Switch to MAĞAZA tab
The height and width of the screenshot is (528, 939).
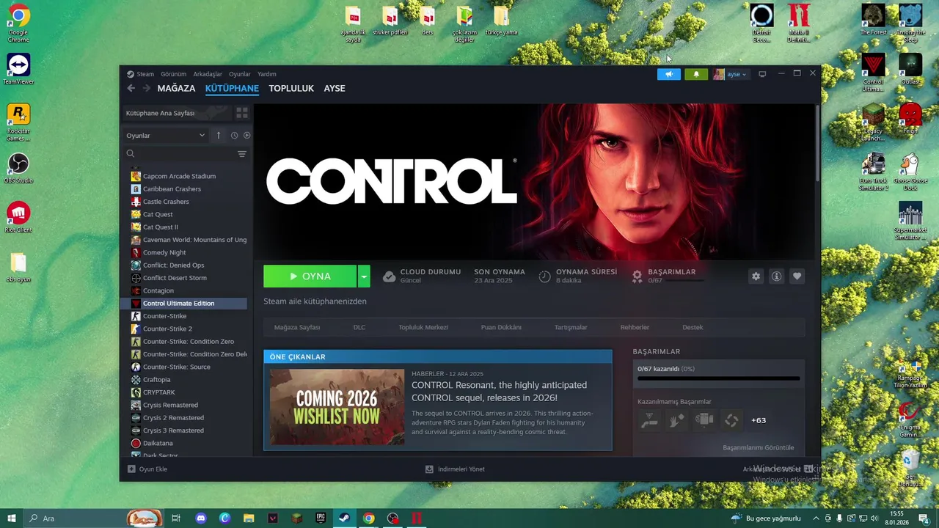[176, 88]
